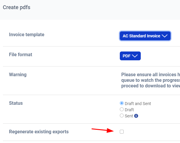The width and height of the screenshot is (180, 143).
Task: Select the Draft and Sent radio button
Action: (122, 103)
